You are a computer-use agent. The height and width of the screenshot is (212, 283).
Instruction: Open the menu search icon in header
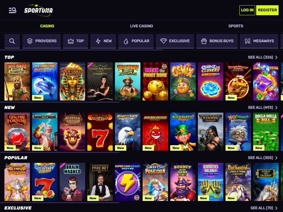(13, 10)
